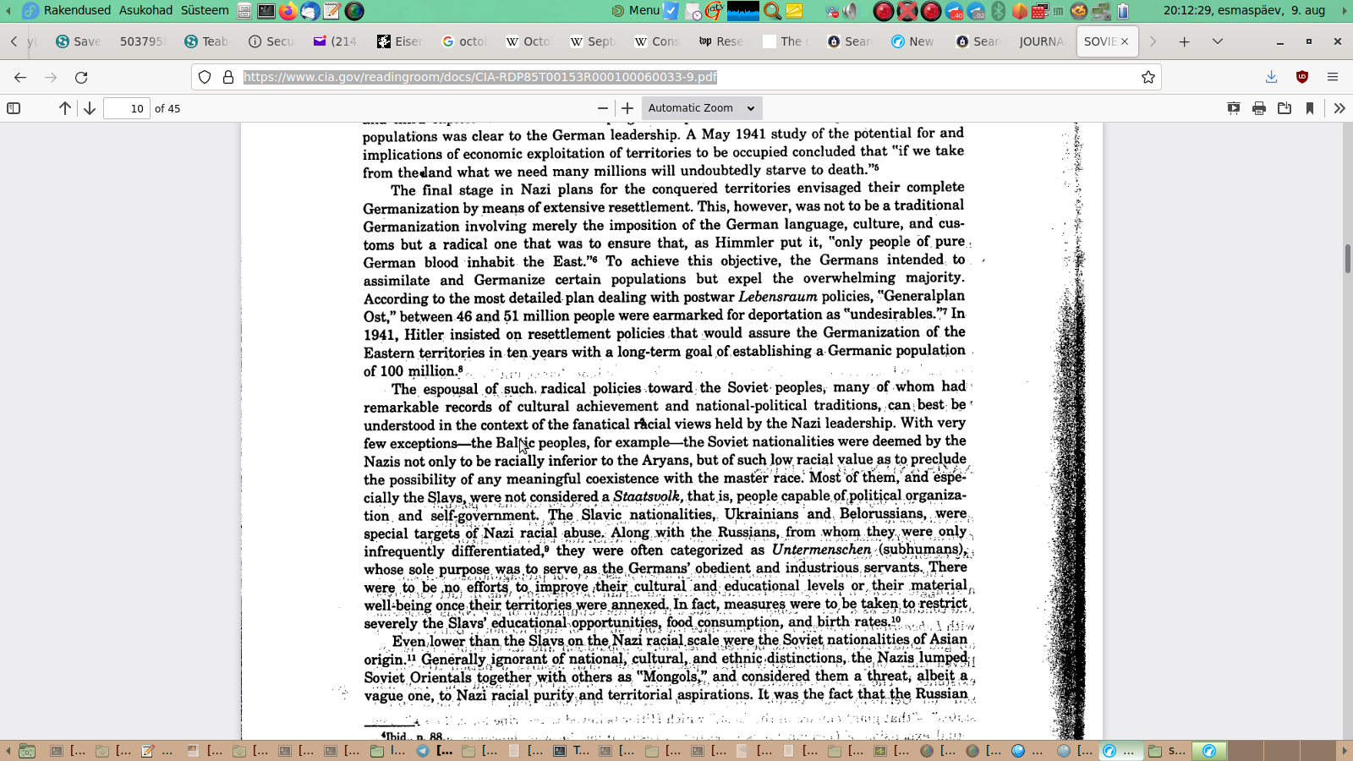Open a new browser tab
Image resolution: width=1353 pixels, height=761 pixels.
(x=1184, y=41)
